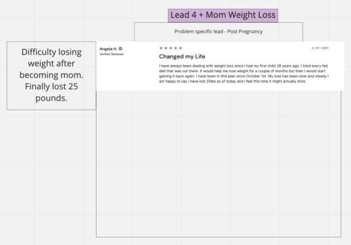This screenshot has width=351, height=245.
Task: Select the Problem specific lead - Post Pregnancy box
Action: [x=218, y=32]
